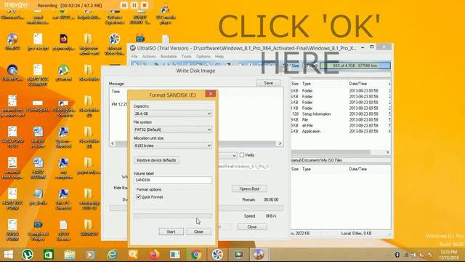Open the File system dropdown showing FAT32

(x=173, y=130)
